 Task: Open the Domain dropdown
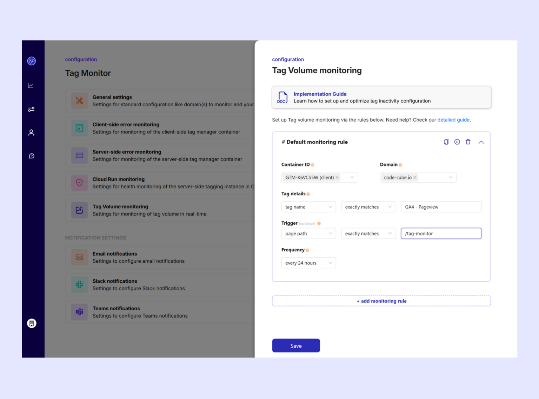point(451,177)
